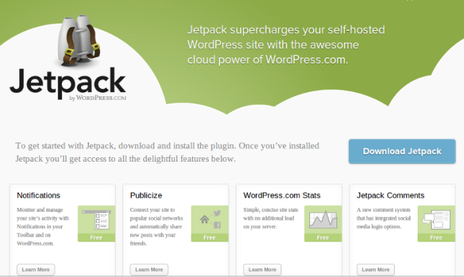Select the Publicize card title
464x277 pixels.
(x=146, y=195)
